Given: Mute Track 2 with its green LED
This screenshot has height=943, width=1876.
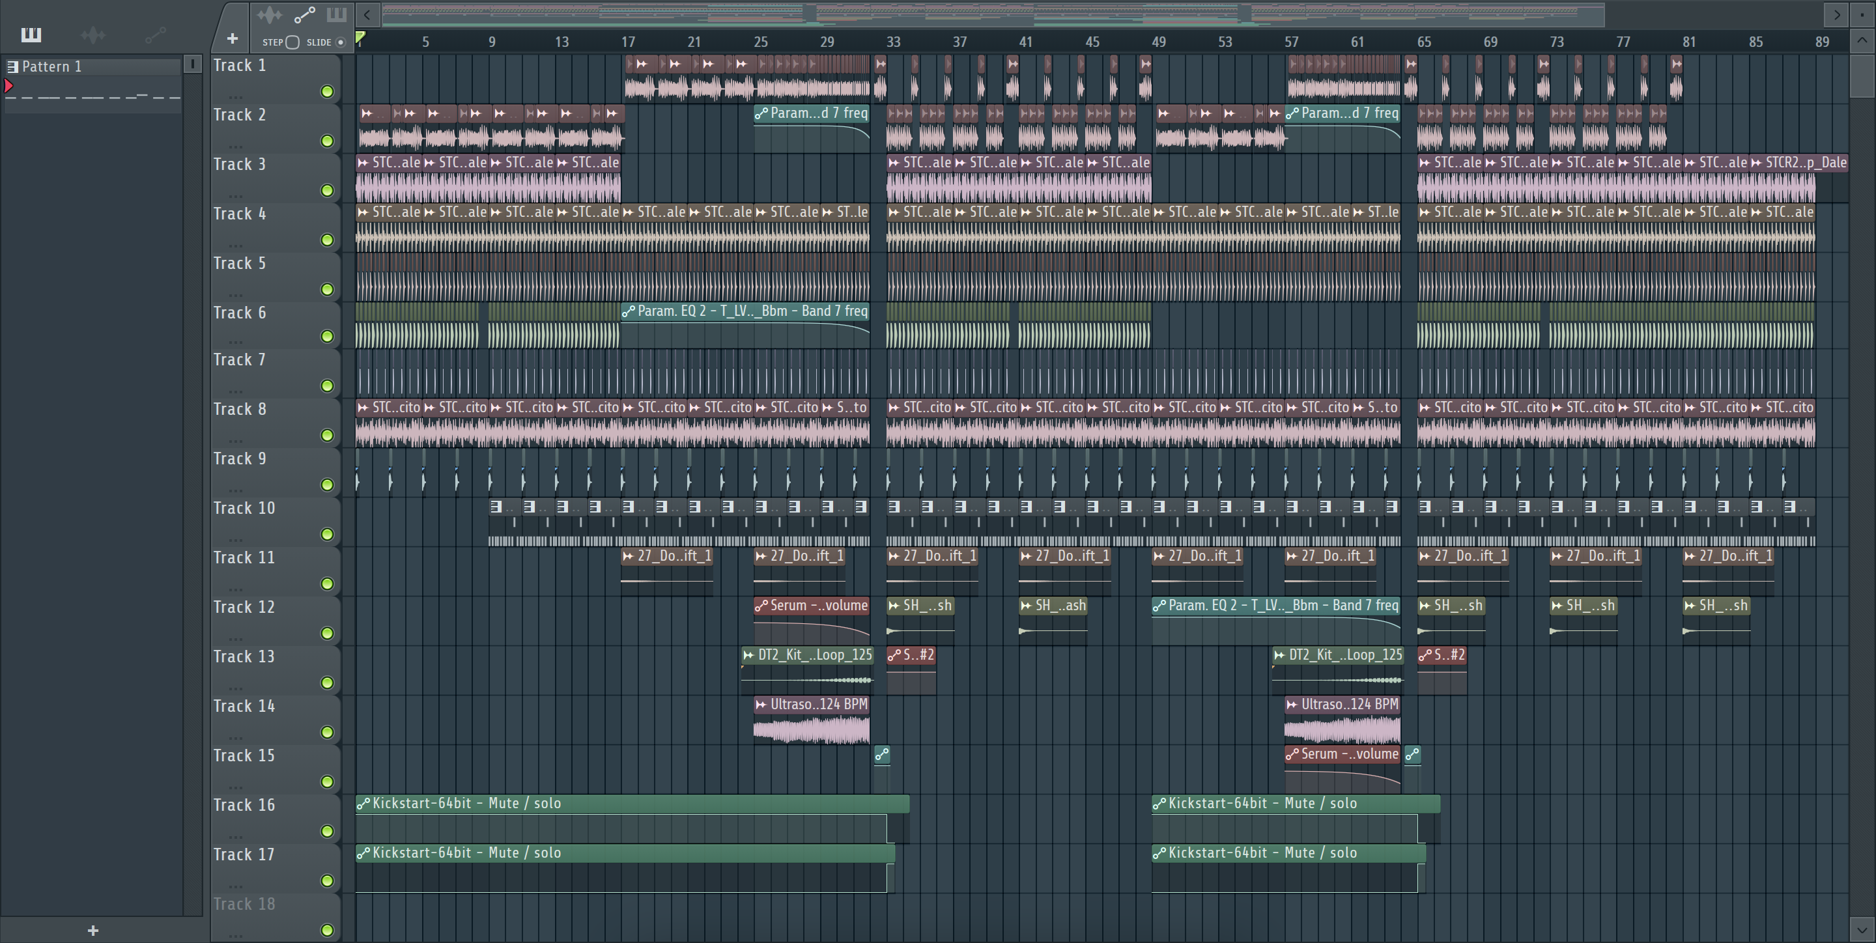Looking at the screenshot, I should (x=327, y=141).
